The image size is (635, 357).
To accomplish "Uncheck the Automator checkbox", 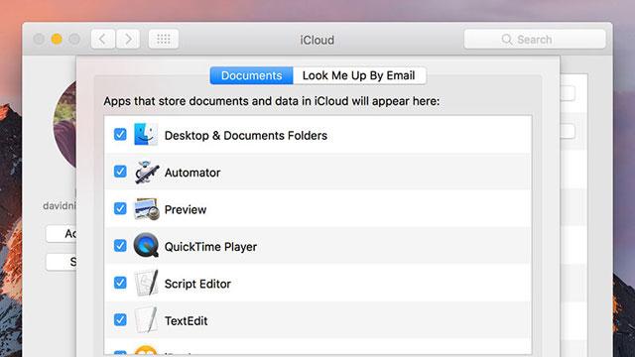I will point(120,172).
